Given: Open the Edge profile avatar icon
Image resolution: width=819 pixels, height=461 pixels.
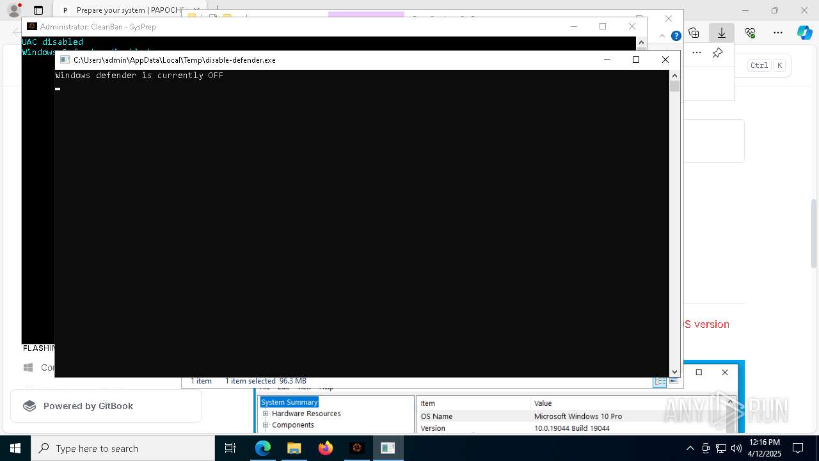Looking at the screenshot, I should coord(13,10).
